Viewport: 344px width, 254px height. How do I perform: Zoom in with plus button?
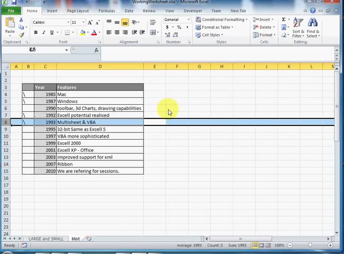(x=330, y=245)
